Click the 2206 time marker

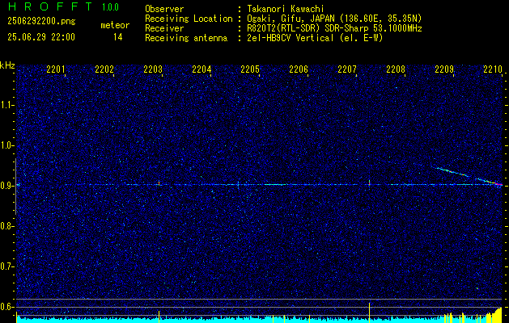299,69
